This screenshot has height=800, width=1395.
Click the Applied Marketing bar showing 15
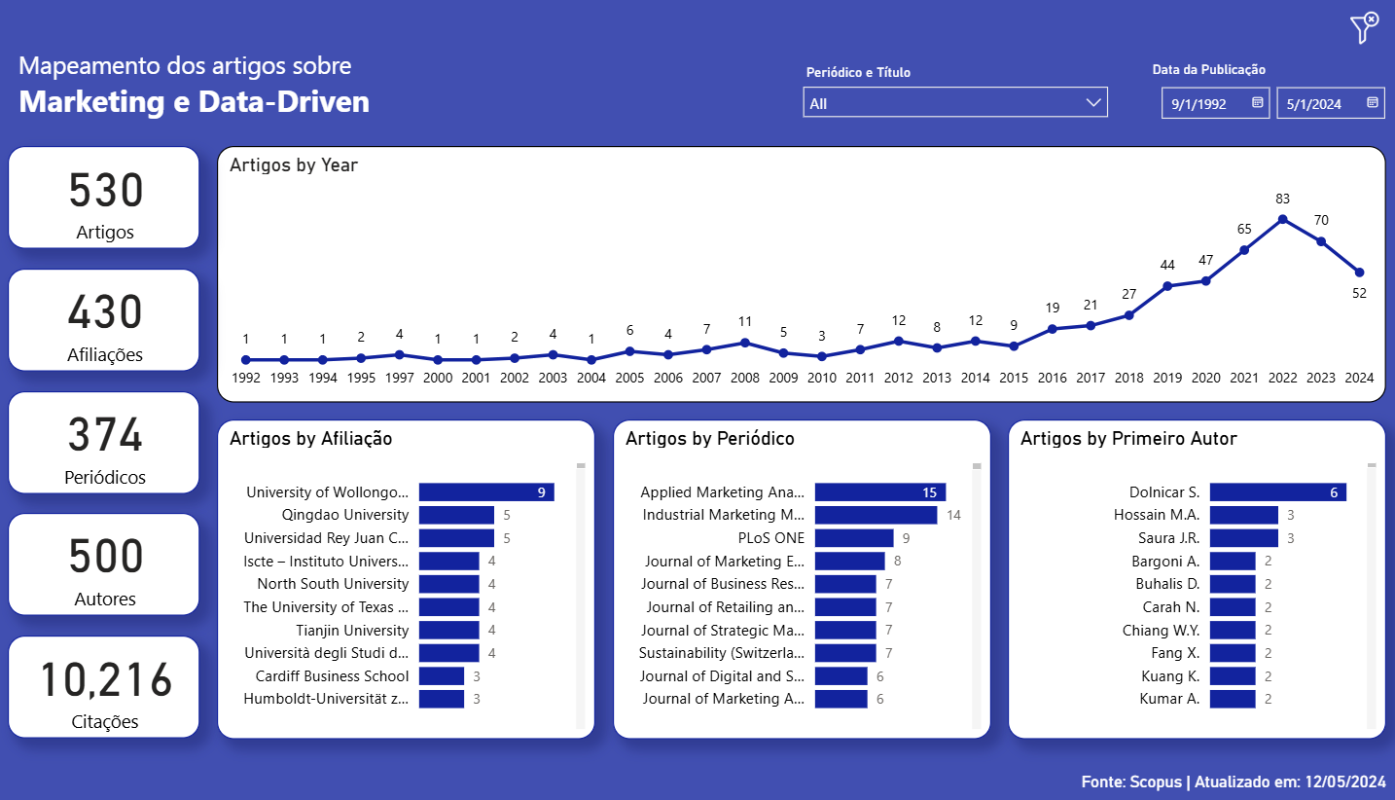(878, 491)
